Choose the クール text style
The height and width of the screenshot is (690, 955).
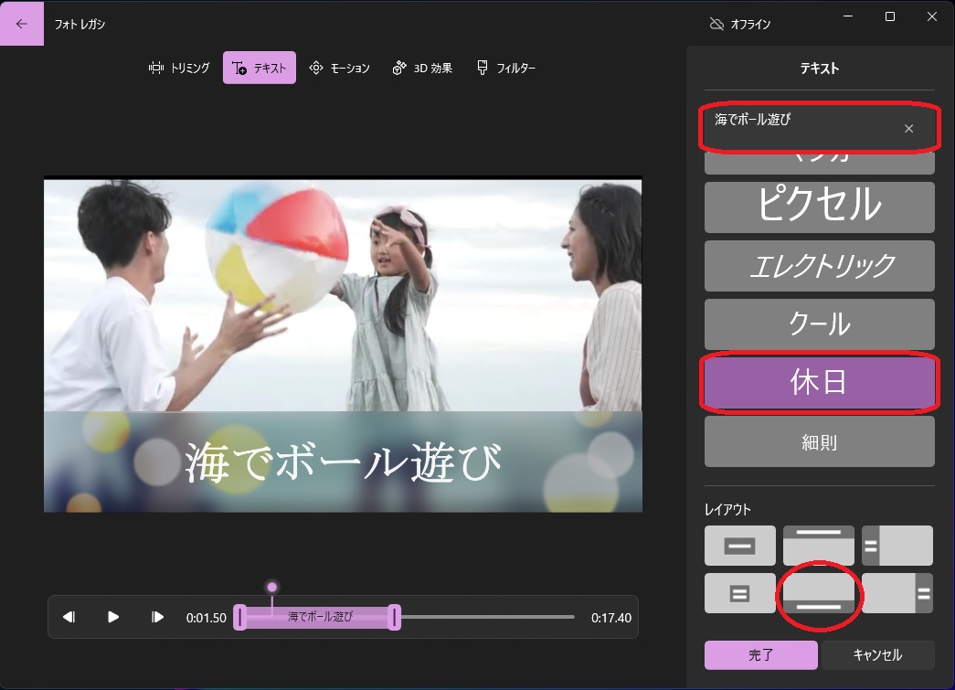[x=819, y=324]
